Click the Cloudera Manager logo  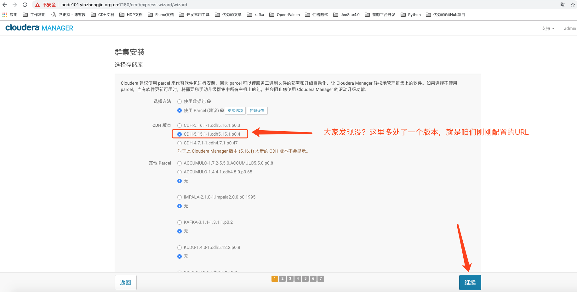click(39, 28)
